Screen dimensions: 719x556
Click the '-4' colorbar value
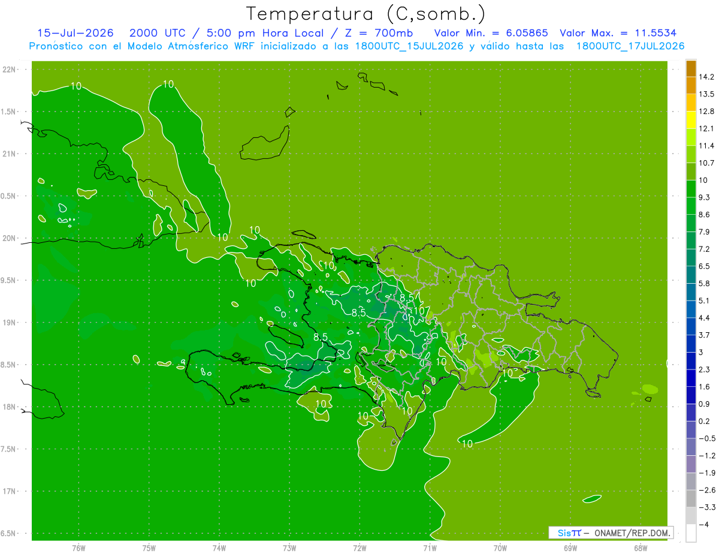705,525
